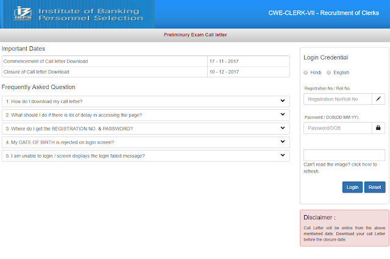Focus the Registration No/Roll No input field

coord(338,99)
